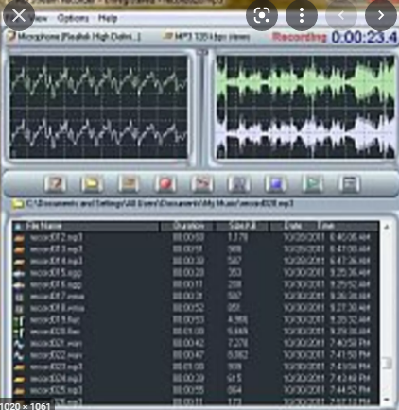Image resolution: width=399 pixels, height=410 pixels.
Task: Select the record016.ogg file row
Action: (x=196, y=284)
